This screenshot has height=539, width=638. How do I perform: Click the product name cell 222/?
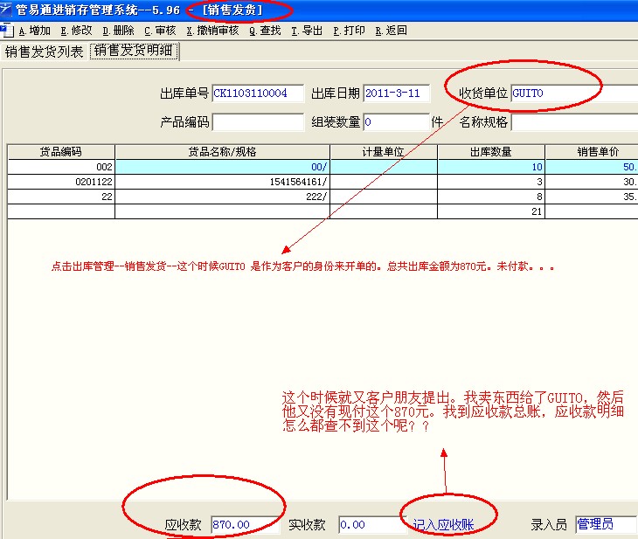(223, 197)
